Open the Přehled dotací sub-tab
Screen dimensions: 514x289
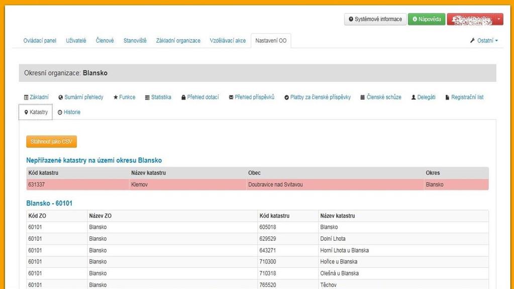[200, 97]
